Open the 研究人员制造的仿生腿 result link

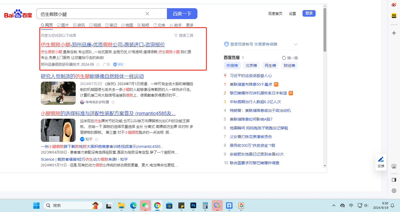92,76
